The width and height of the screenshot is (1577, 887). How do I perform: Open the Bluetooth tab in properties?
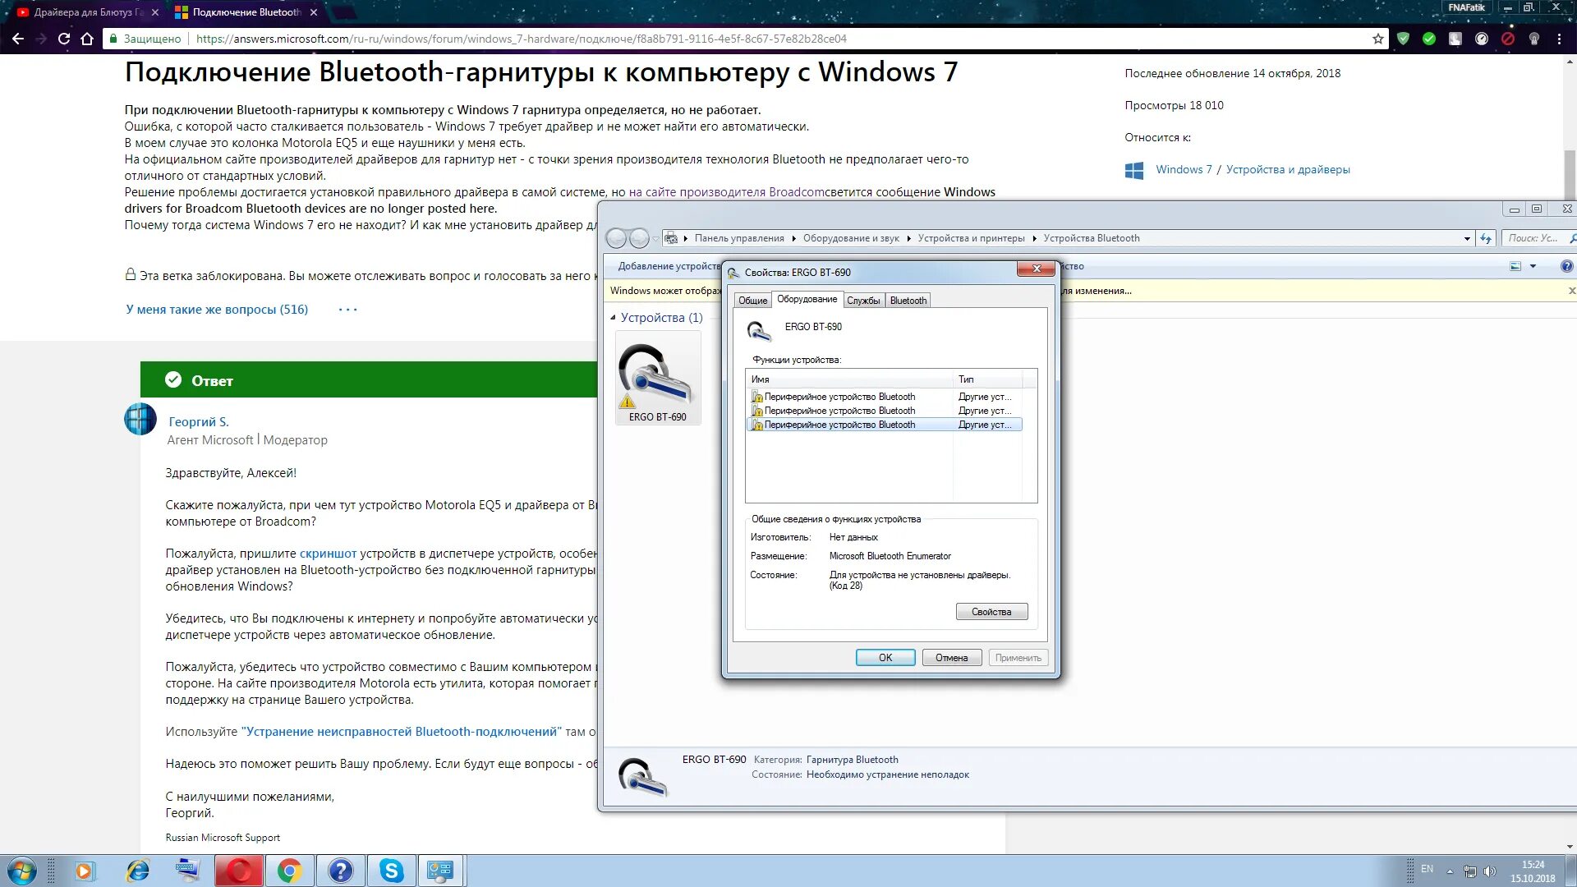pos(908,301)
